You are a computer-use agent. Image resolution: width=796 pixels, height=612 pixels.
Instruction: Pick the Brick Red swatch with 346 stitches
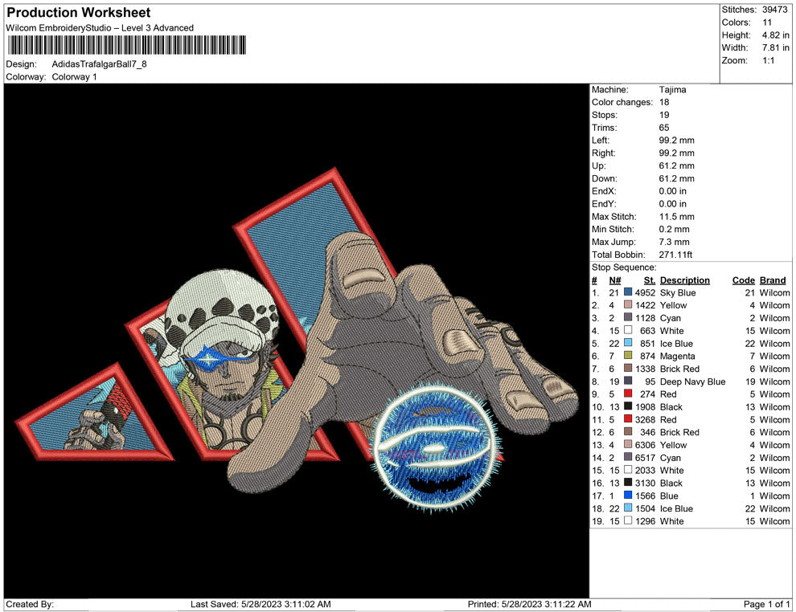[628, 431]
